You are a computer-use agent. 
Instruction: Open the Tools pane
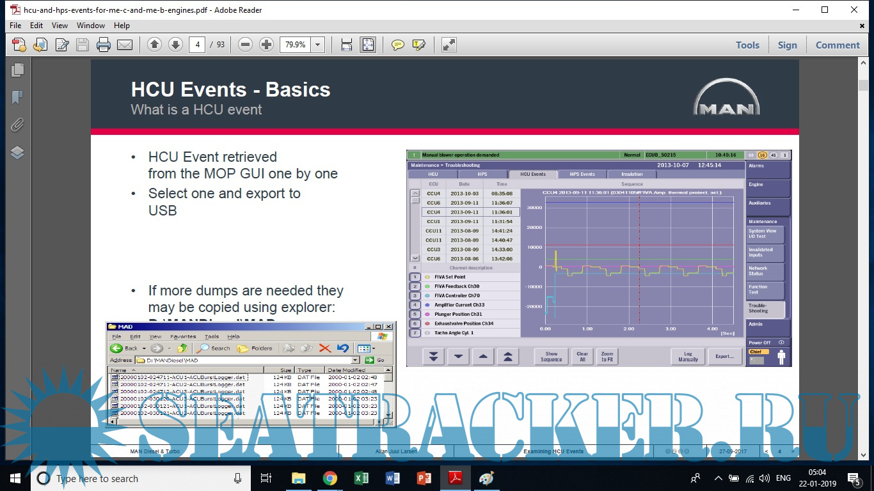click(x=747, y=45)
